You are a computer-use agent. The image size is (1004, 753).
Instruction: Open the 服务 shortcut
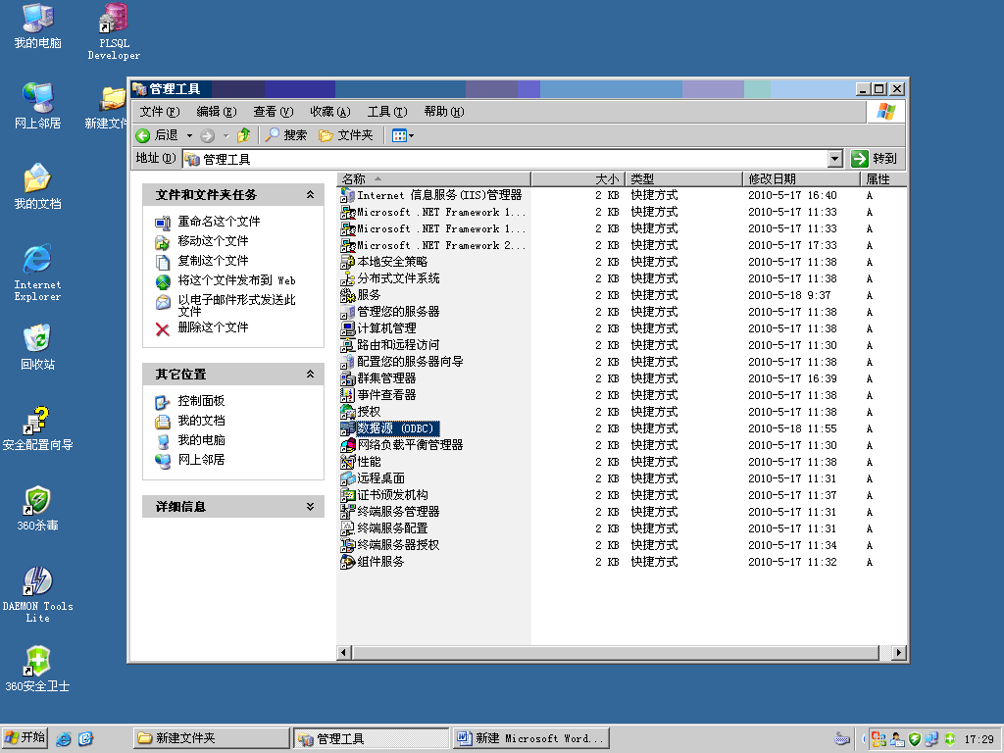point(367,294)
